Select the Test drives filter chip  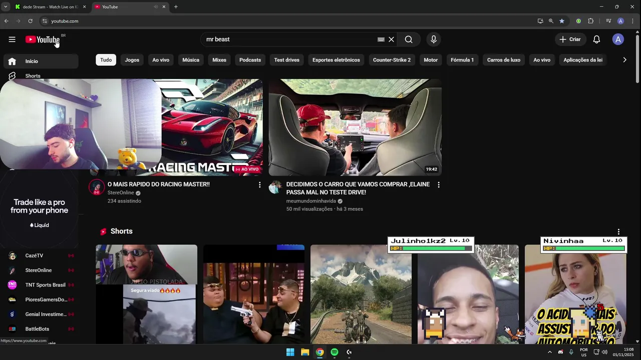click(x=287, y=60)
